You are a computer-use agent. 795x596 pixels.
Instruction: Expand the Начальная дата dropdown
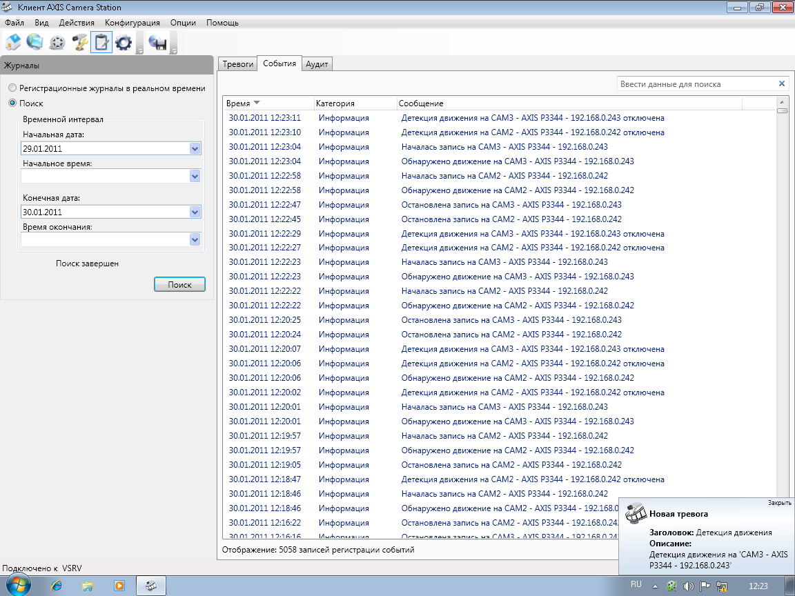point(195,148)
